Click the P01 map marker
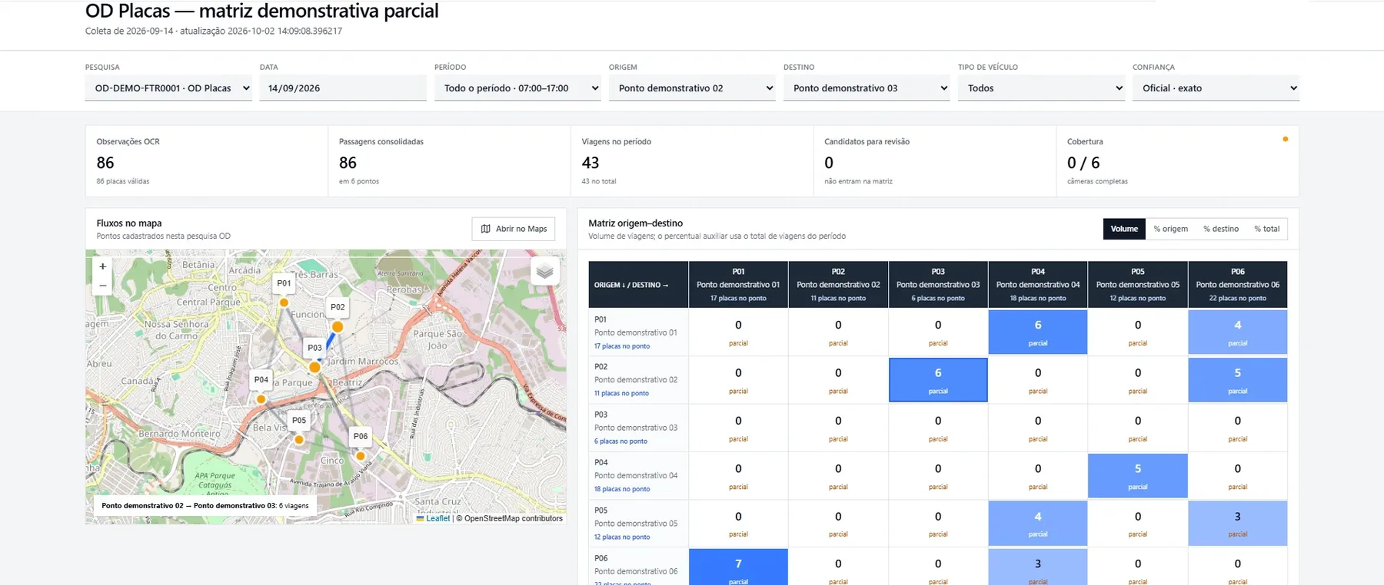The height and width of the screenshot is (585, 1384). (284, 302)
